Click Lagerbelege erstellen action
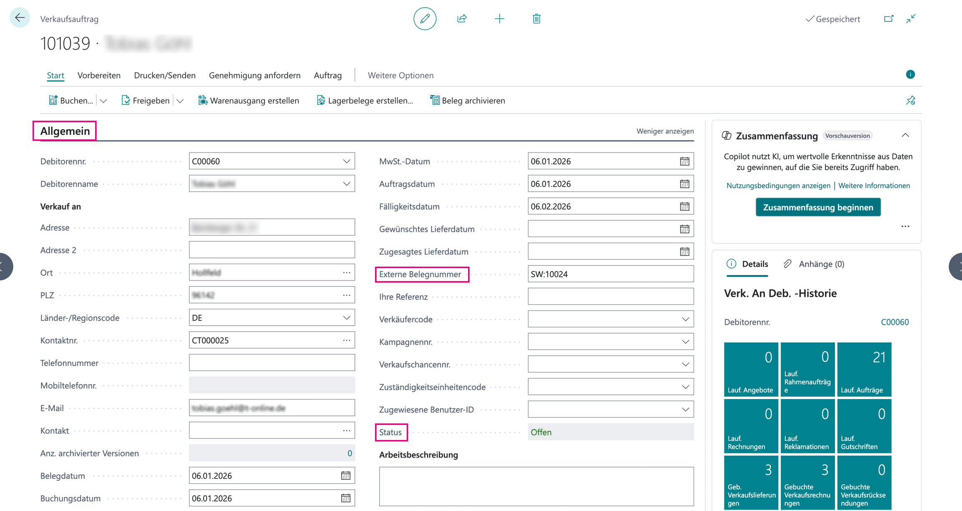This screenshot has width=962, height=511. click(365, 101)
